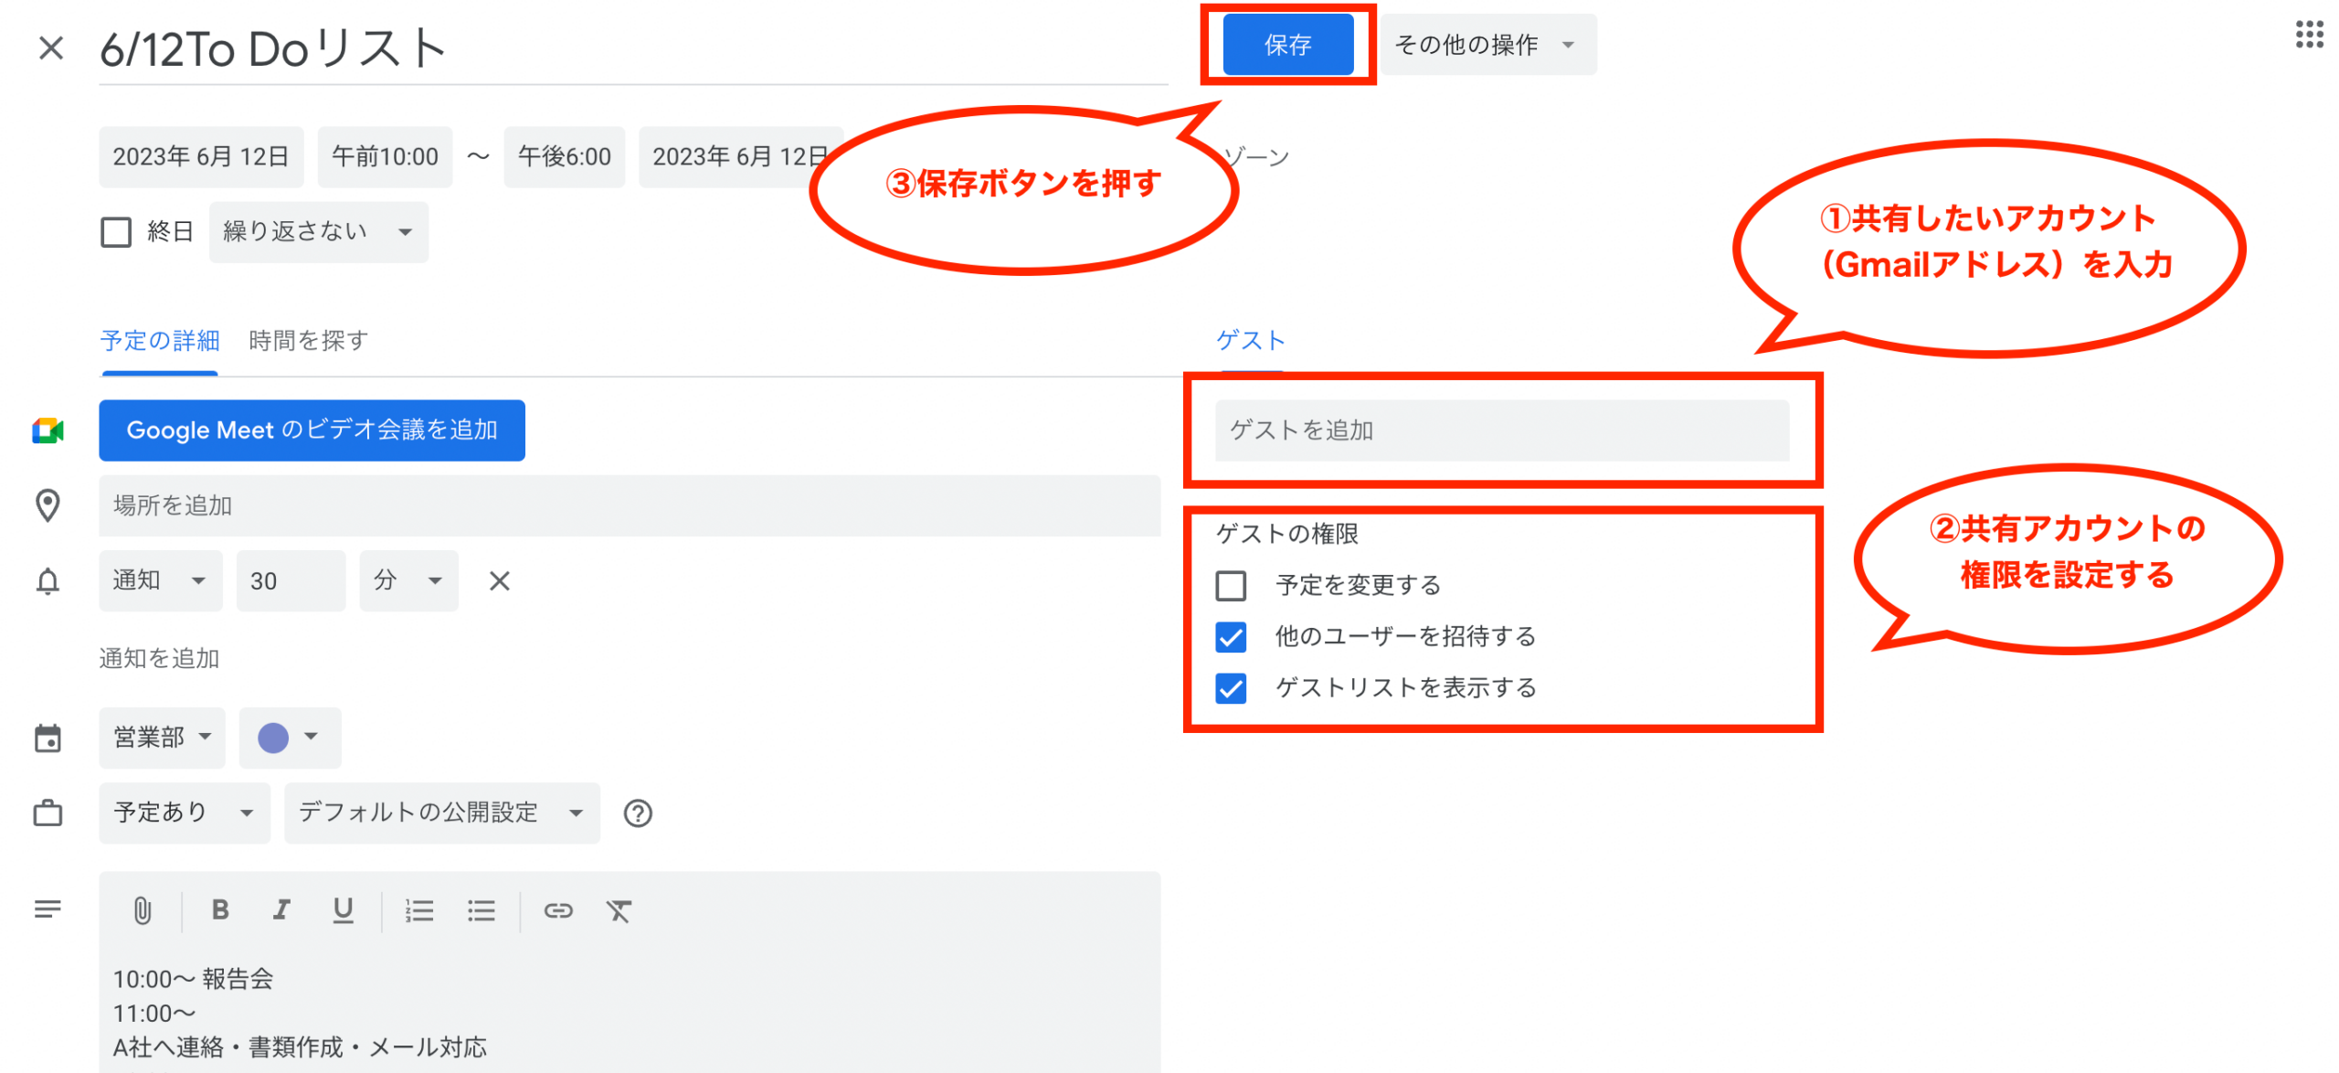
Task: Toggle bold formatting in description
Action: (220, 910)
